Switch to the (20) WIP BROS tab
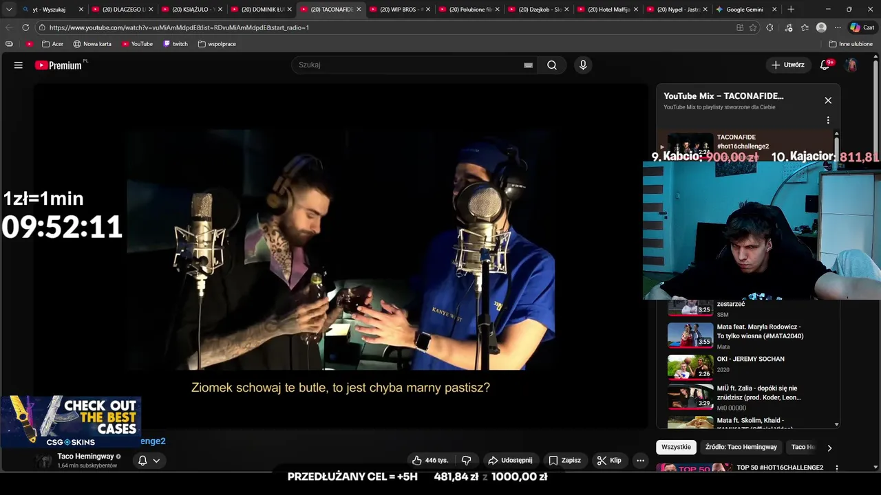This screenshot has height=495, width=881. point(401,10)
